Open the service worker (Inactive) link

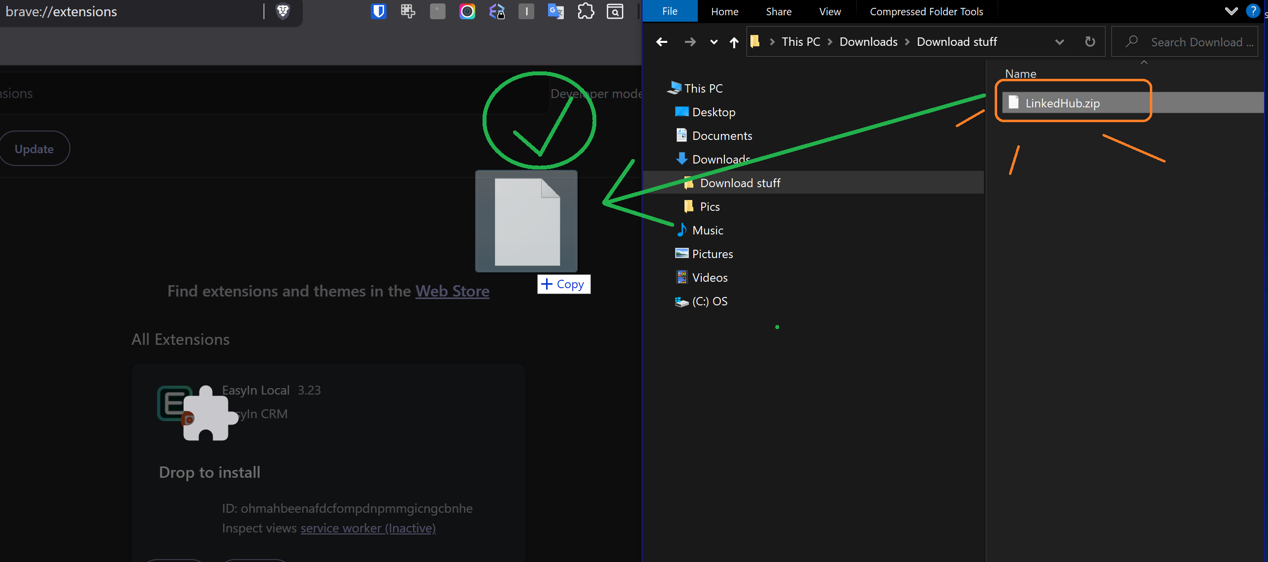368,528
